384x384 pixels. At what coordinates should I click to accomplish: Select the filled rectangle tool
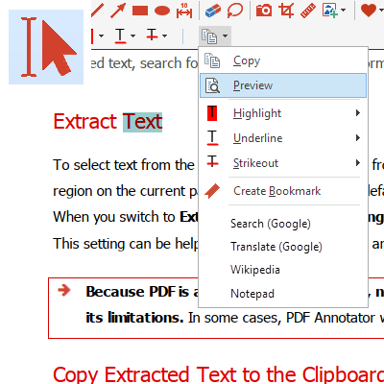pyautogui.click(x=140, y=11)
